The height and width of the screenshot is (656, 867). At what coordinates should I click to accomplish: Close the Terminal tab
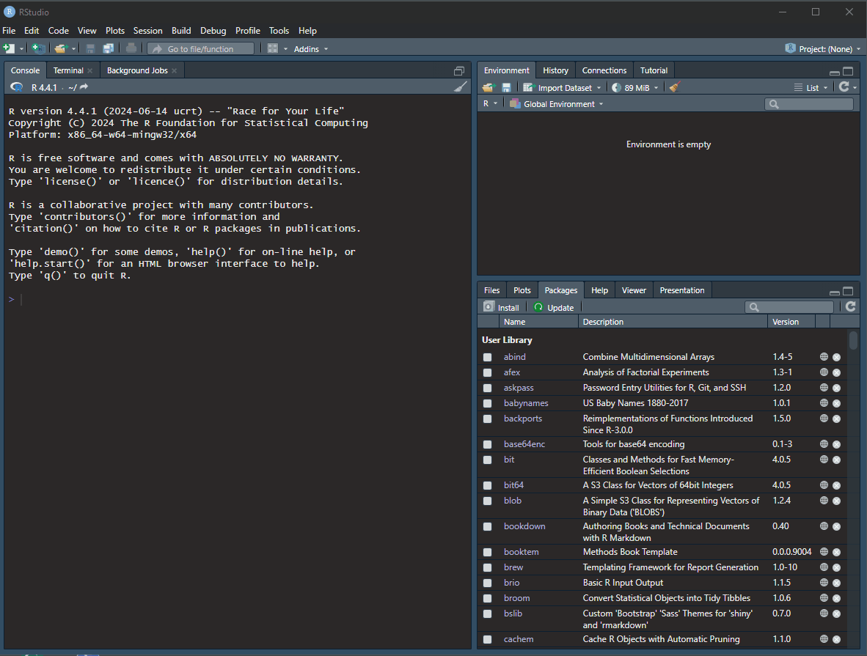click(x=90, y=71)
